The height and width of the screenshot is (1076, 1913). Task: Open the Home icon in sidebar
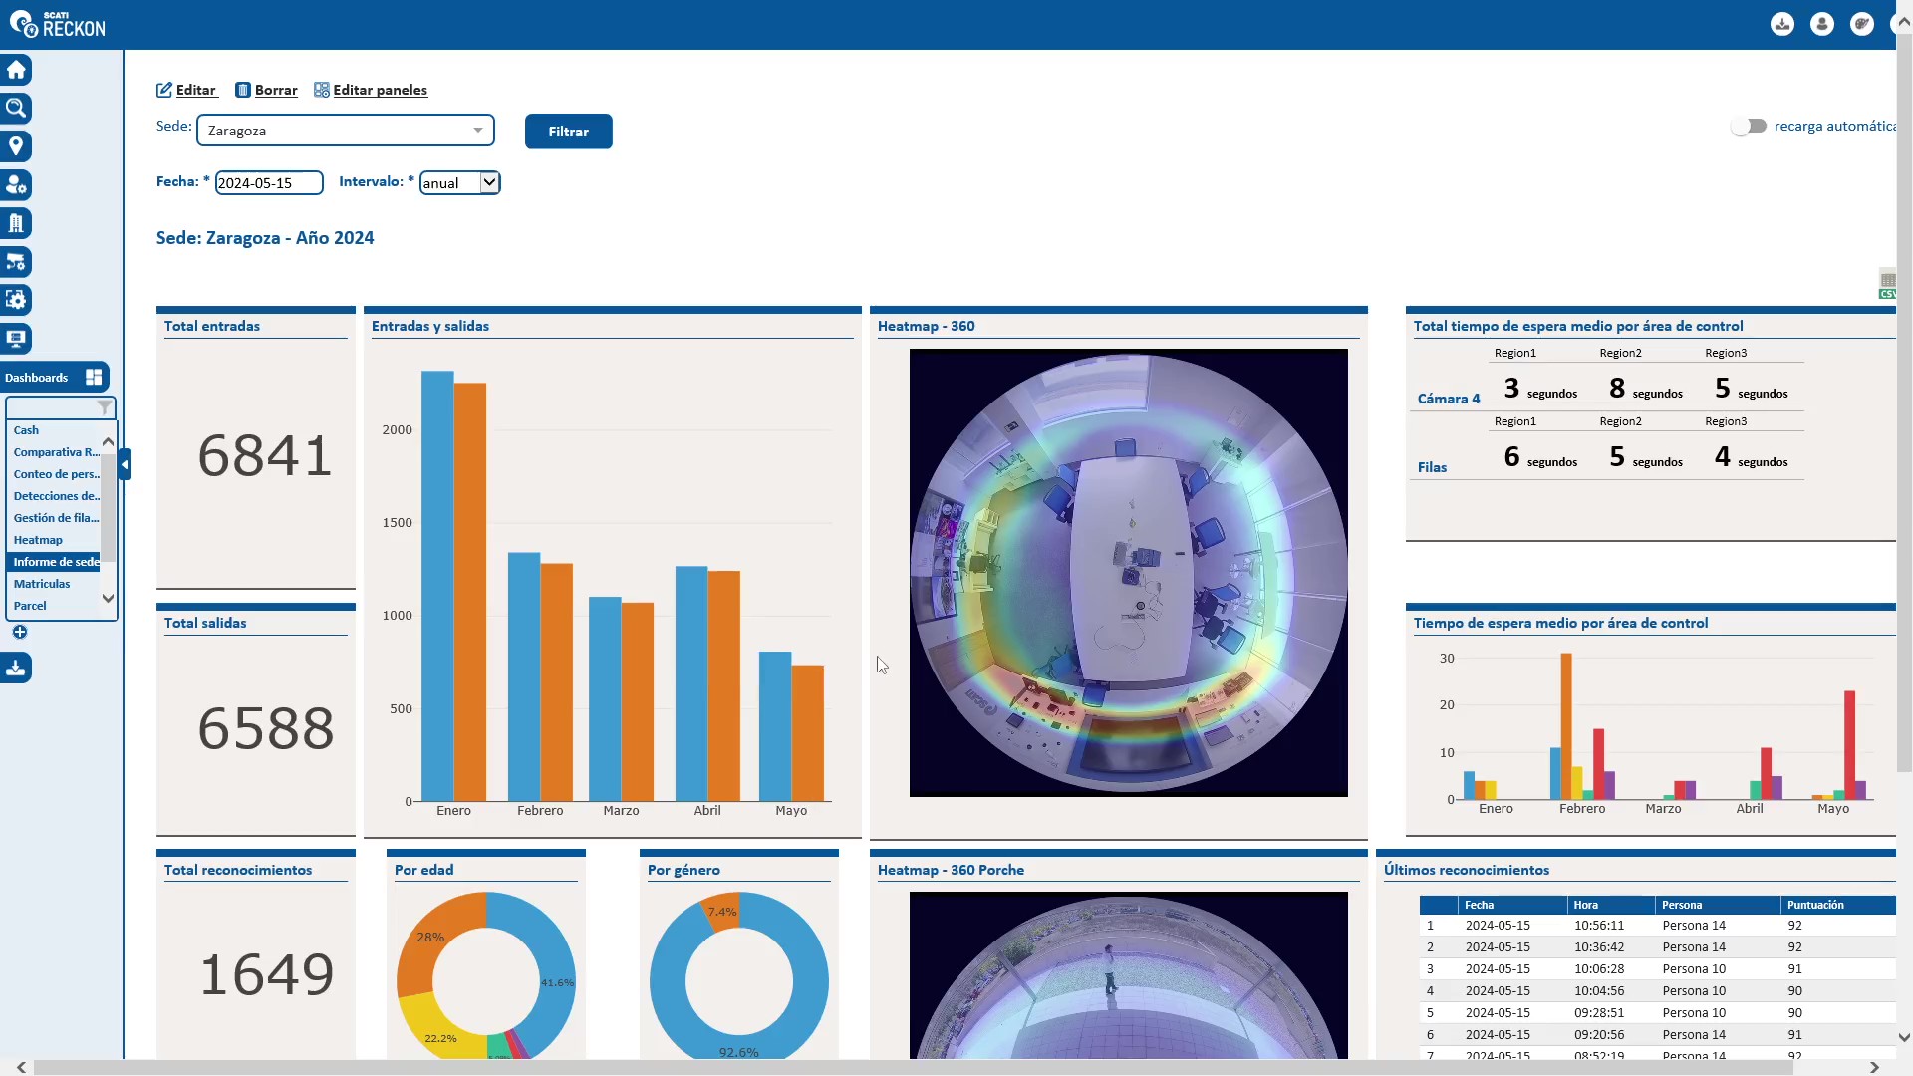(16, 70)
